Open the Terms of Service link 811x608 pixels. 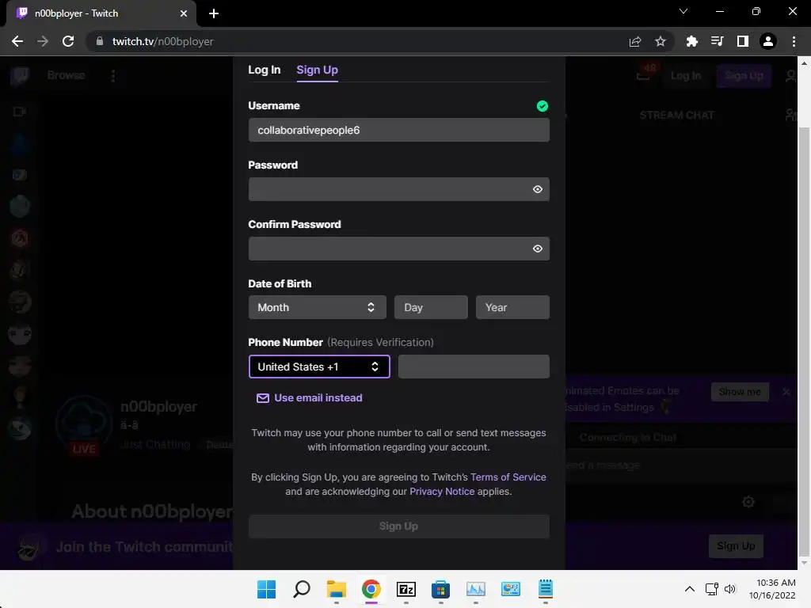point(508,477)
